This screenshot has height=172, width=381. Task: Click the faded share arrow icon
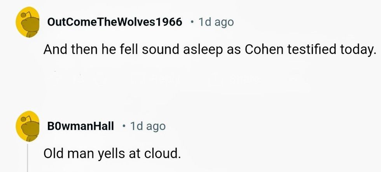(x=213, y=79)
